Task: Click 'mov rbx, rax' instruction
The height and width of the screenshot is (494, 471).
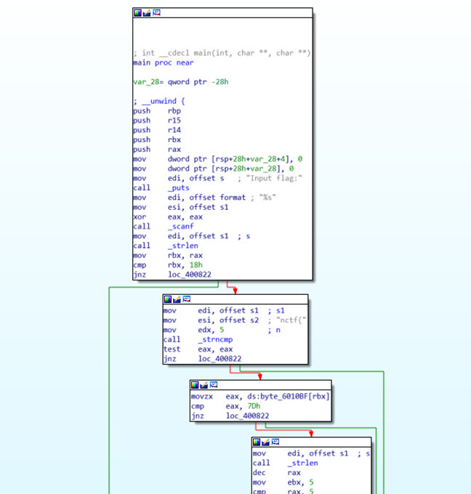Action: (168, 255)
